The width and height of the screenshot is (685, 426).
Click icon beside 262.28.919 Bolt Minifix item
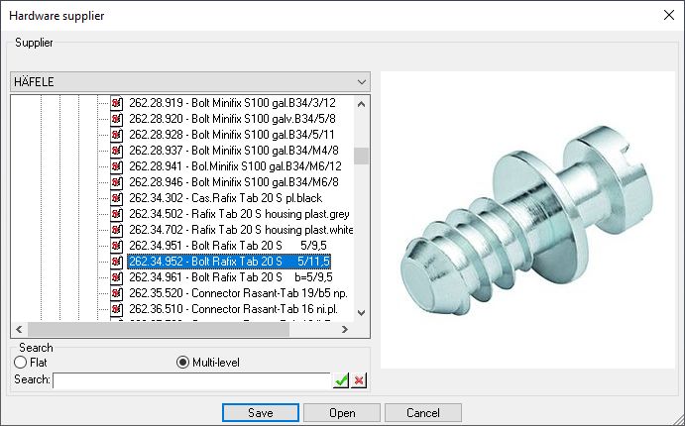pyautogui.click(x=116, y=103)
